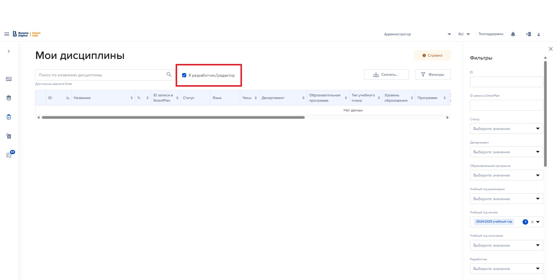
Task: Open the user profile icon
Action: (538, 34)
